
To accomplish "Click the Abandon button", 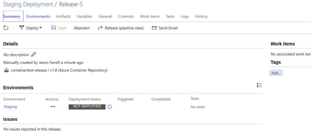I will point(82,28).
